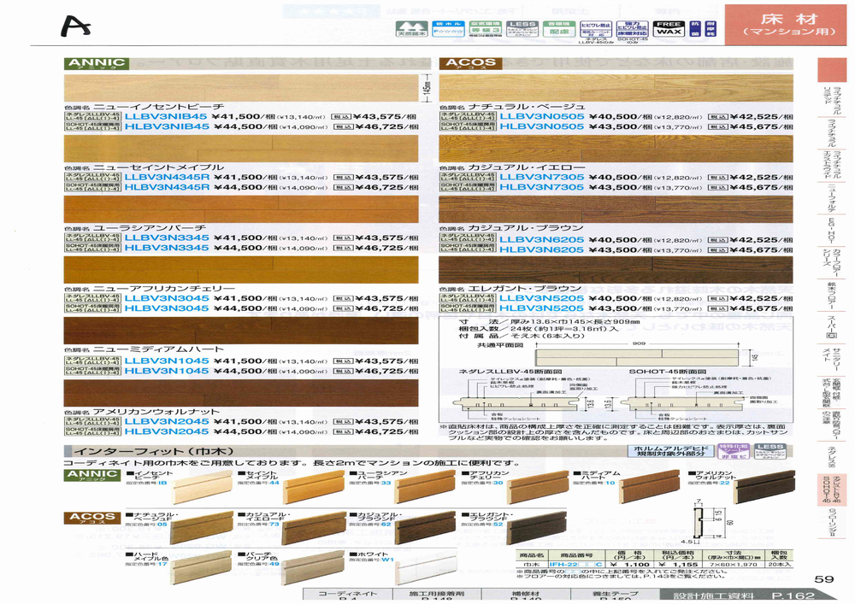Click the ニューセイントメイプル flooring swatch

(241, 148)
